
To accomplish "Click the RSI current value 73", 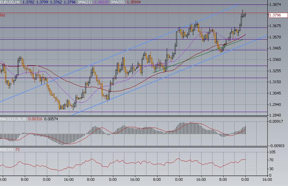I will click(18, 150).
